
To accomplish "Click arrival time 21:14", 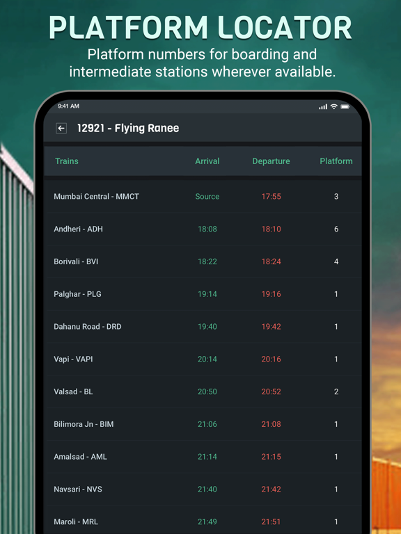I will point(207,457).
